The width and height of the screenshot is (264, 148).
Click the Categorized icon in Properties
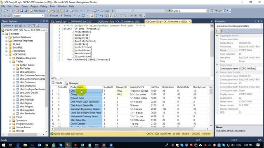[x=217, y=31]
